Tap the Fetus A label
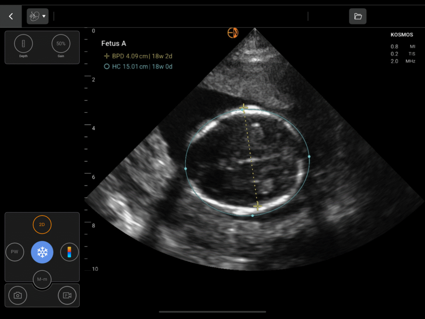The image size is (425, 319). 113,44
